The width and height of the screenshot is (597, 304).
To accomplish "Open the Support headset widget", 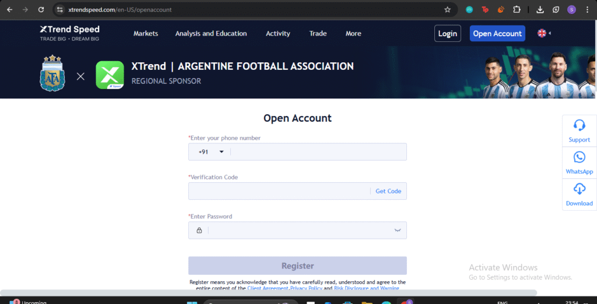I will pos(579,130).
